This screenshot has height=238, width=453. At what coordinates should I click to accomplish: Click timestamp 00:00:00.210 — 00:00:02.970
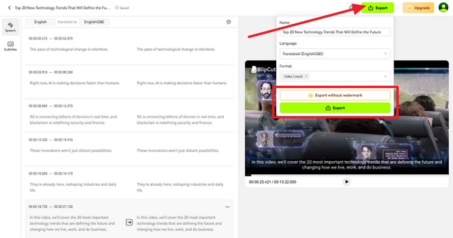(51, 38)
